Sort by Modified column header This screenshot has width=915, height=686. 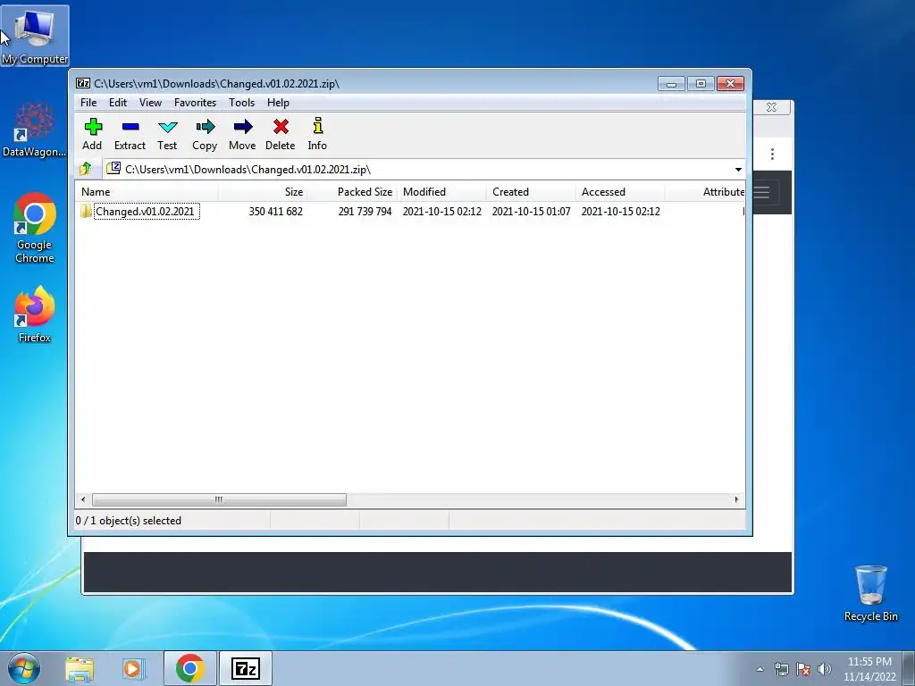click(x=441, y=192)
